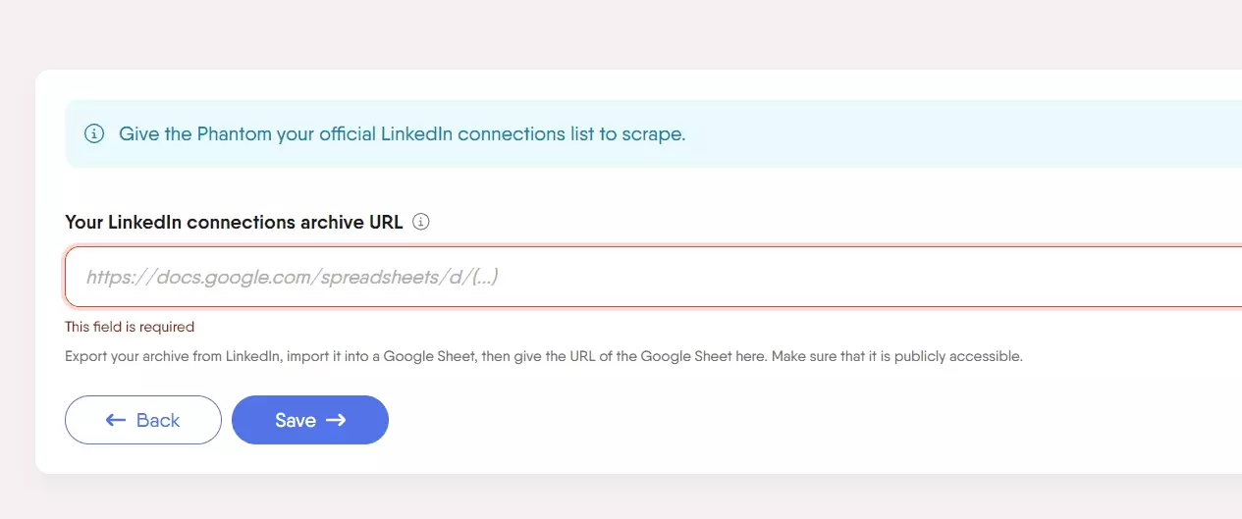Click the docs.google.com placeholder text in the field
The image size is (1242, 519).
click(292, 278)
